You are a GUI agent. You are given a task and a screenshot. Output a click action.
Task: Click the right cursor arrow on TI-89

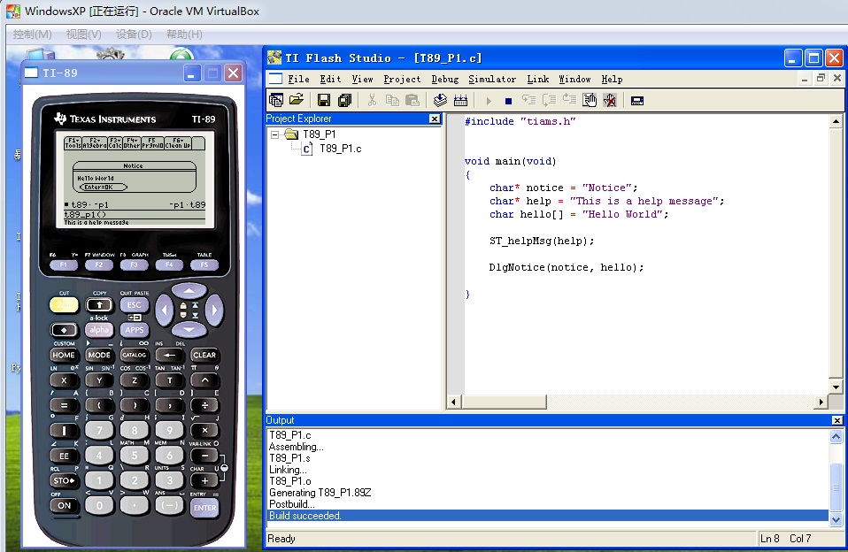click(x=215, y=310)
